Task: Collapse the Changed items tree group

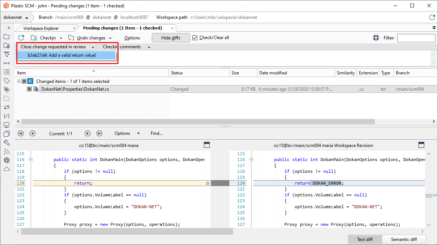Action: (x=19, y=81)
